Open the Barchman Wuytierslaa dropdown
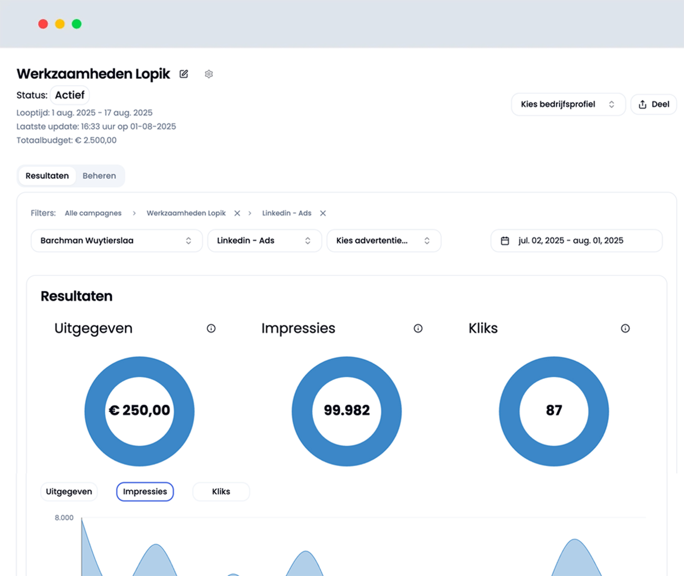 coord(116,241)
